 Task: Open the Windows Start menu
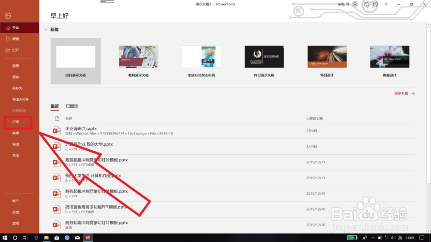coord(5,238)
